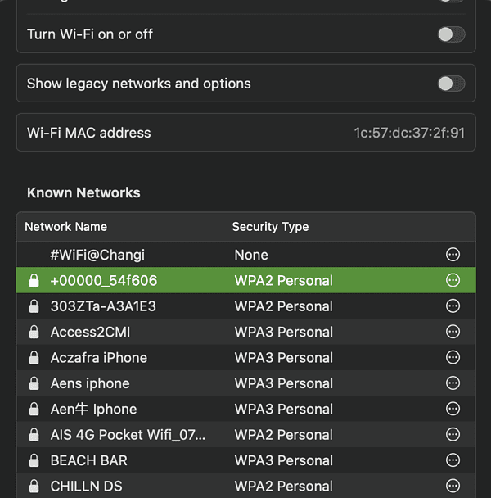Select the BEACH BAR network row

[x=246, y=460]
